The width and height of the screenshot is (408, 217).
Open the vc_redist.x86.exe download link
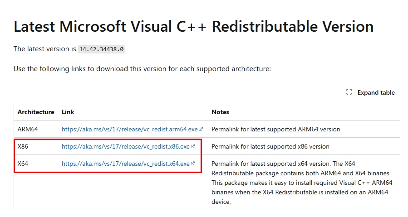[x=126, y=146]
